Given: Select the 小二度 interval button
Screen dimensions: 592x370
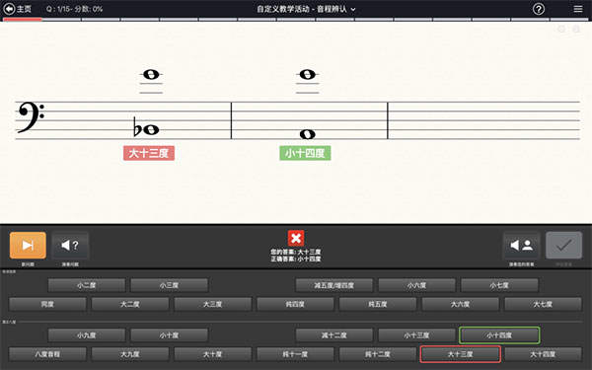Looking at the screenshot, I should click(x=87, y=285).
